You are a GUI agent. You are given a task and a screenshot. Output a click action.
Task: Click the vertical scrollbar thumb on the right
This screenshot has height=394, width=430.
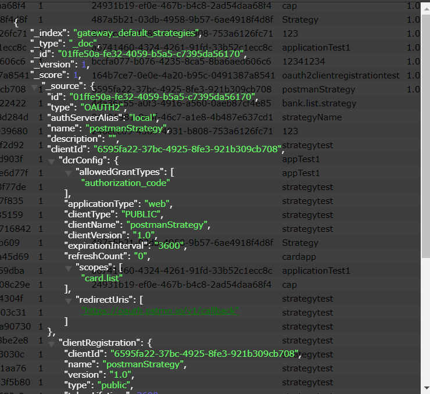(425, 128)
